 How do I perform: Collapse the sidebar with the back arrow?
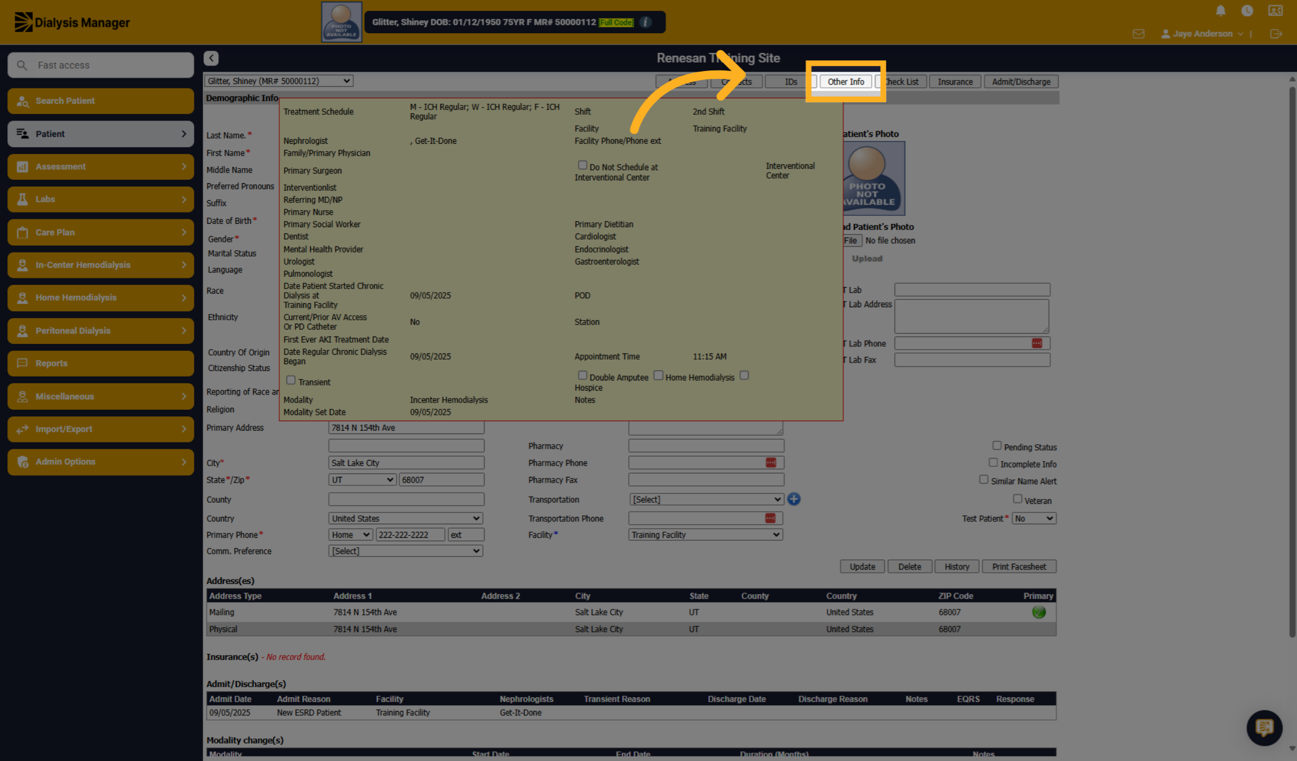click(211, 58)
